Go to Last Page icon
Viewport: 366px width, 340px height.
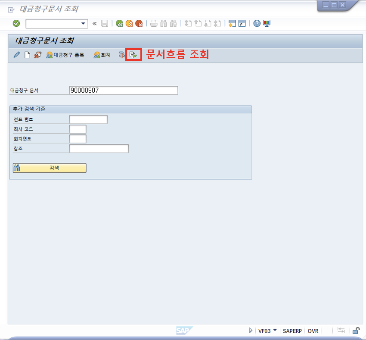pos(217,23)
